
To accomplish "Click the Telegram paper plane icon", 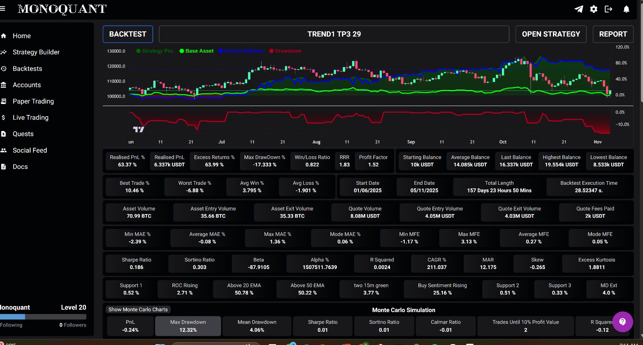I will 579,9.
